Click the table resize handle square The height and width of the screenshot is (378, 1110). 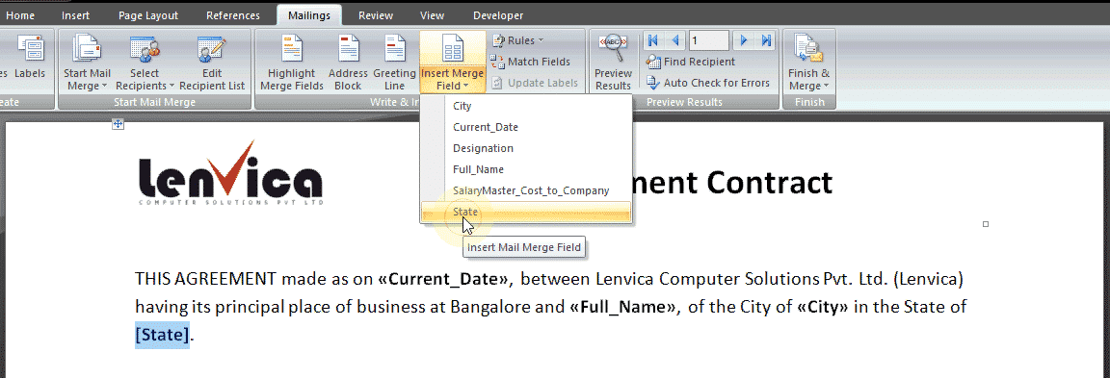(986, 224)
